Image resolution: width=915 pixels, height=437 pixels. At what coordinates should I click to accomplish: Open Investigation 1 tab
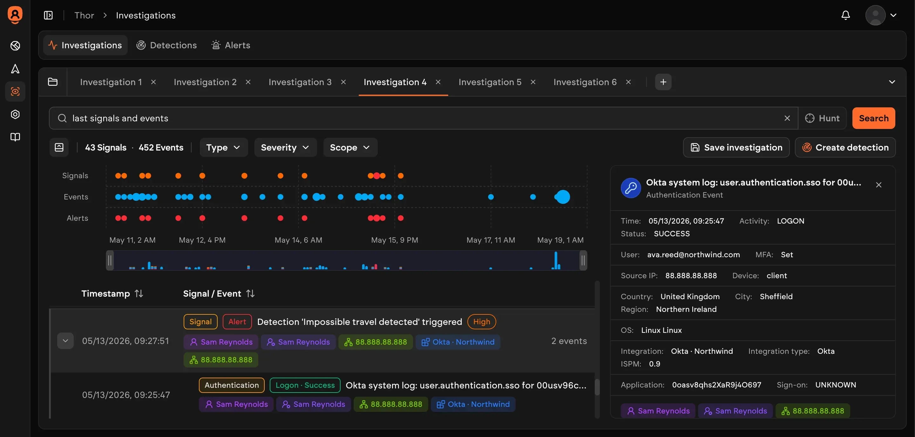click(x=111, y=82)
